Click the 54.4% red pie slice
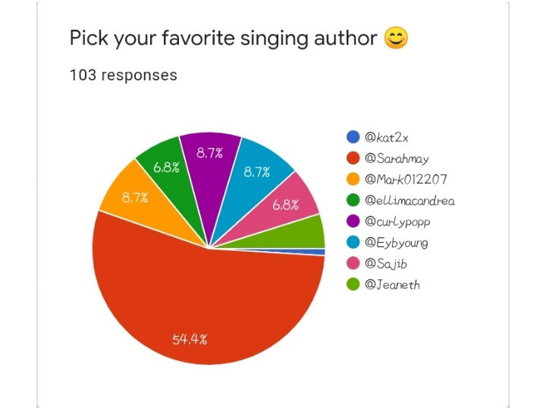The width and height of the screenshot is (546, 408). [x=209, y=306]
